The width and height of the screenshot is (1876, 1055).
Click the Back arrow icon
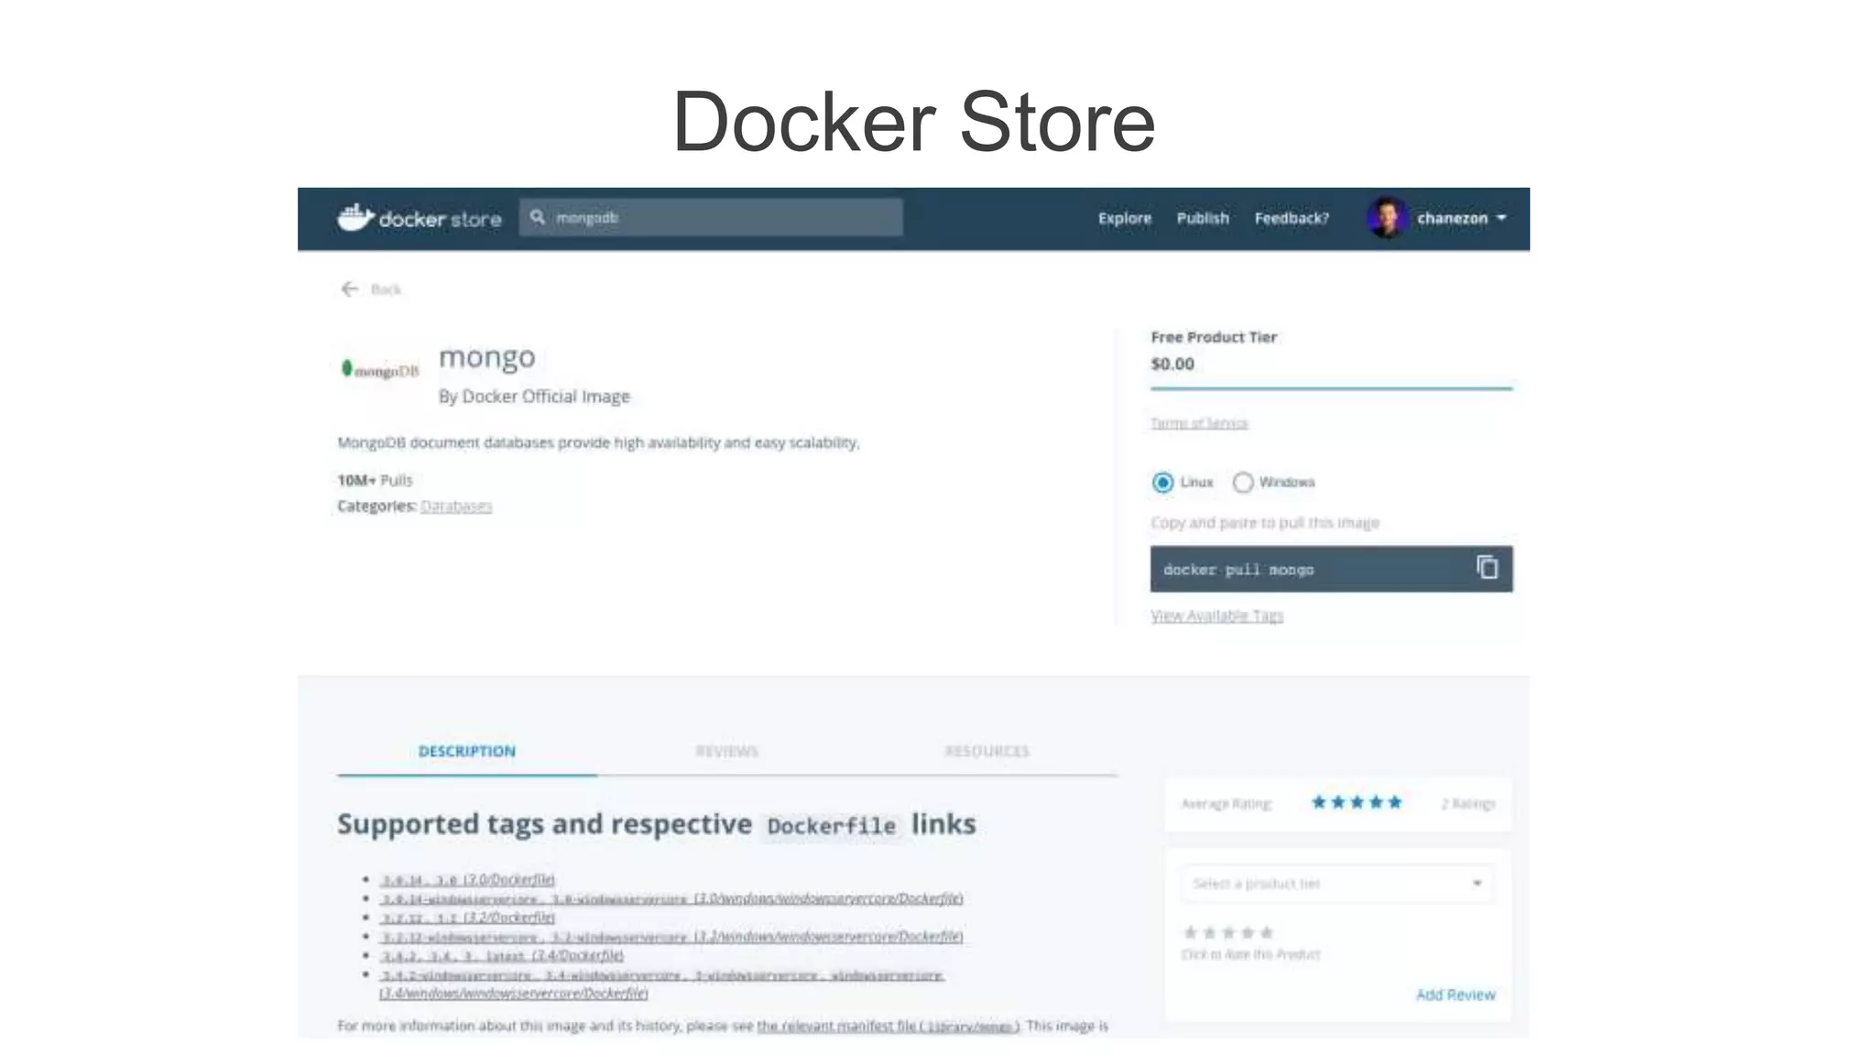[x=349, y=289]
